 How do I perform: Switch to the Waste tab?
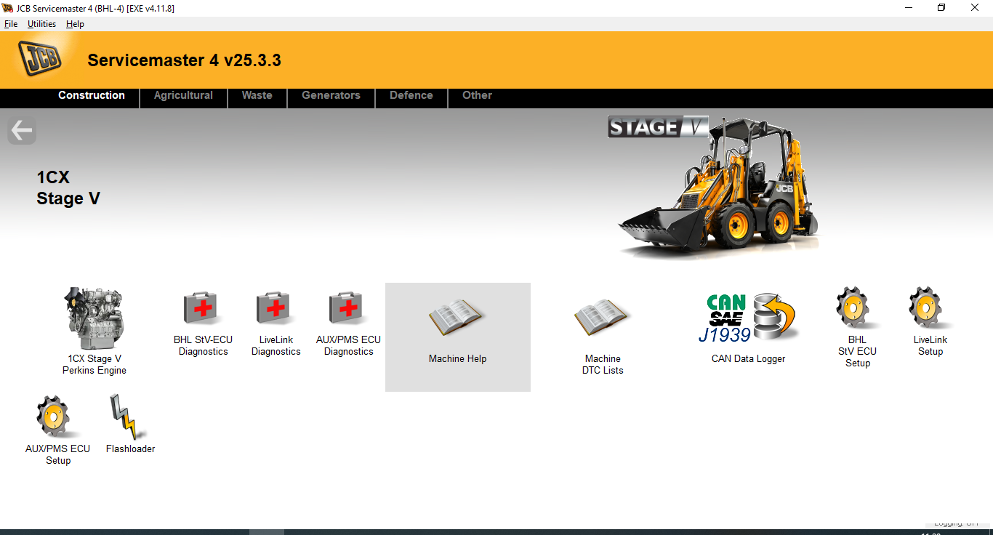pos(257,95)
